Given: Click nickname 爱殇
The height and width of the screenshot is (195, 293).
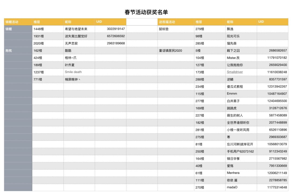Looking at the screenshot, I should tap(230, 166).
